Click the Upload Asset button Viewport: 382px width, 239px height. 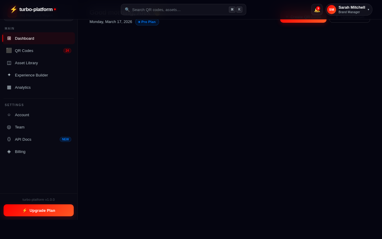pos(349,17)
